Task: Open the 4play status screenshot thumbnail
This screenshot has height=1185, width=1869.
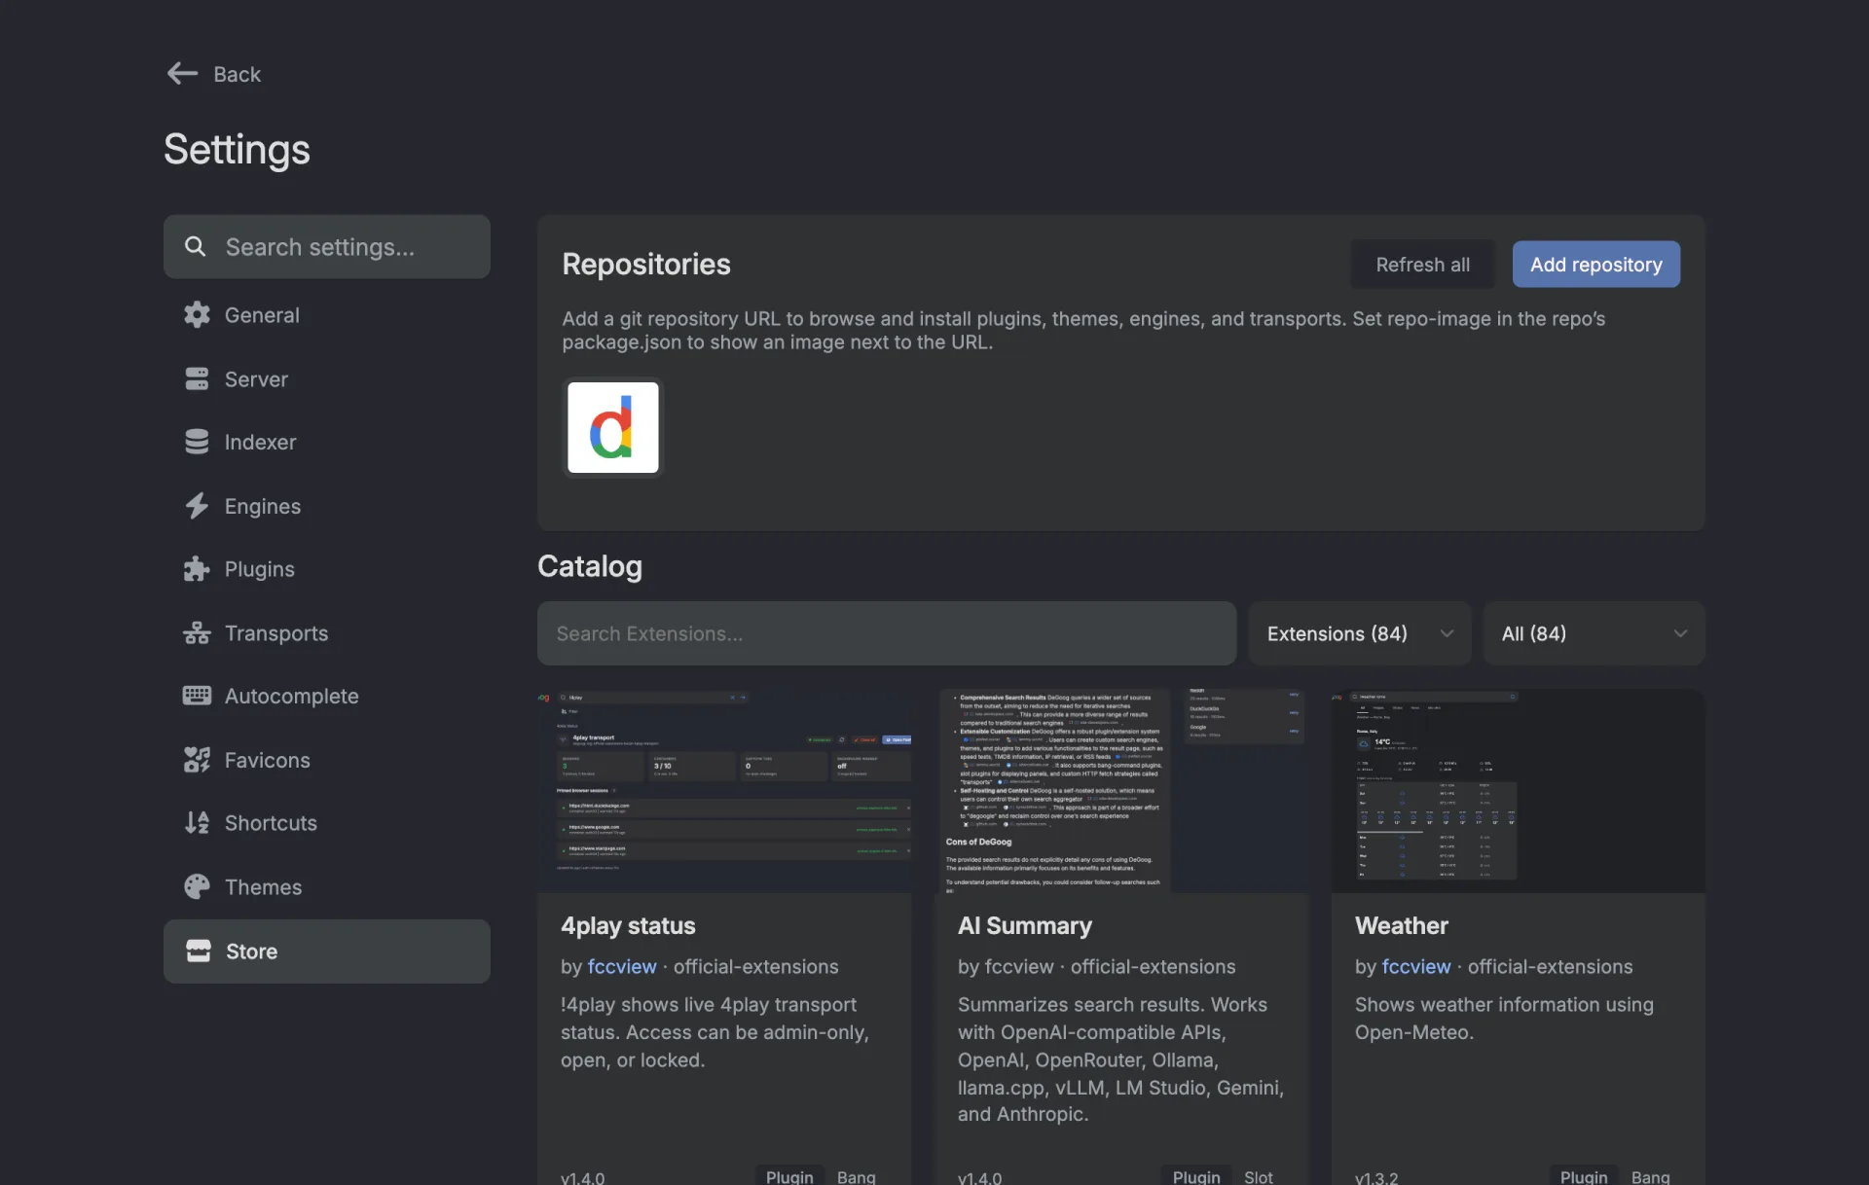Action: (724, 790)
